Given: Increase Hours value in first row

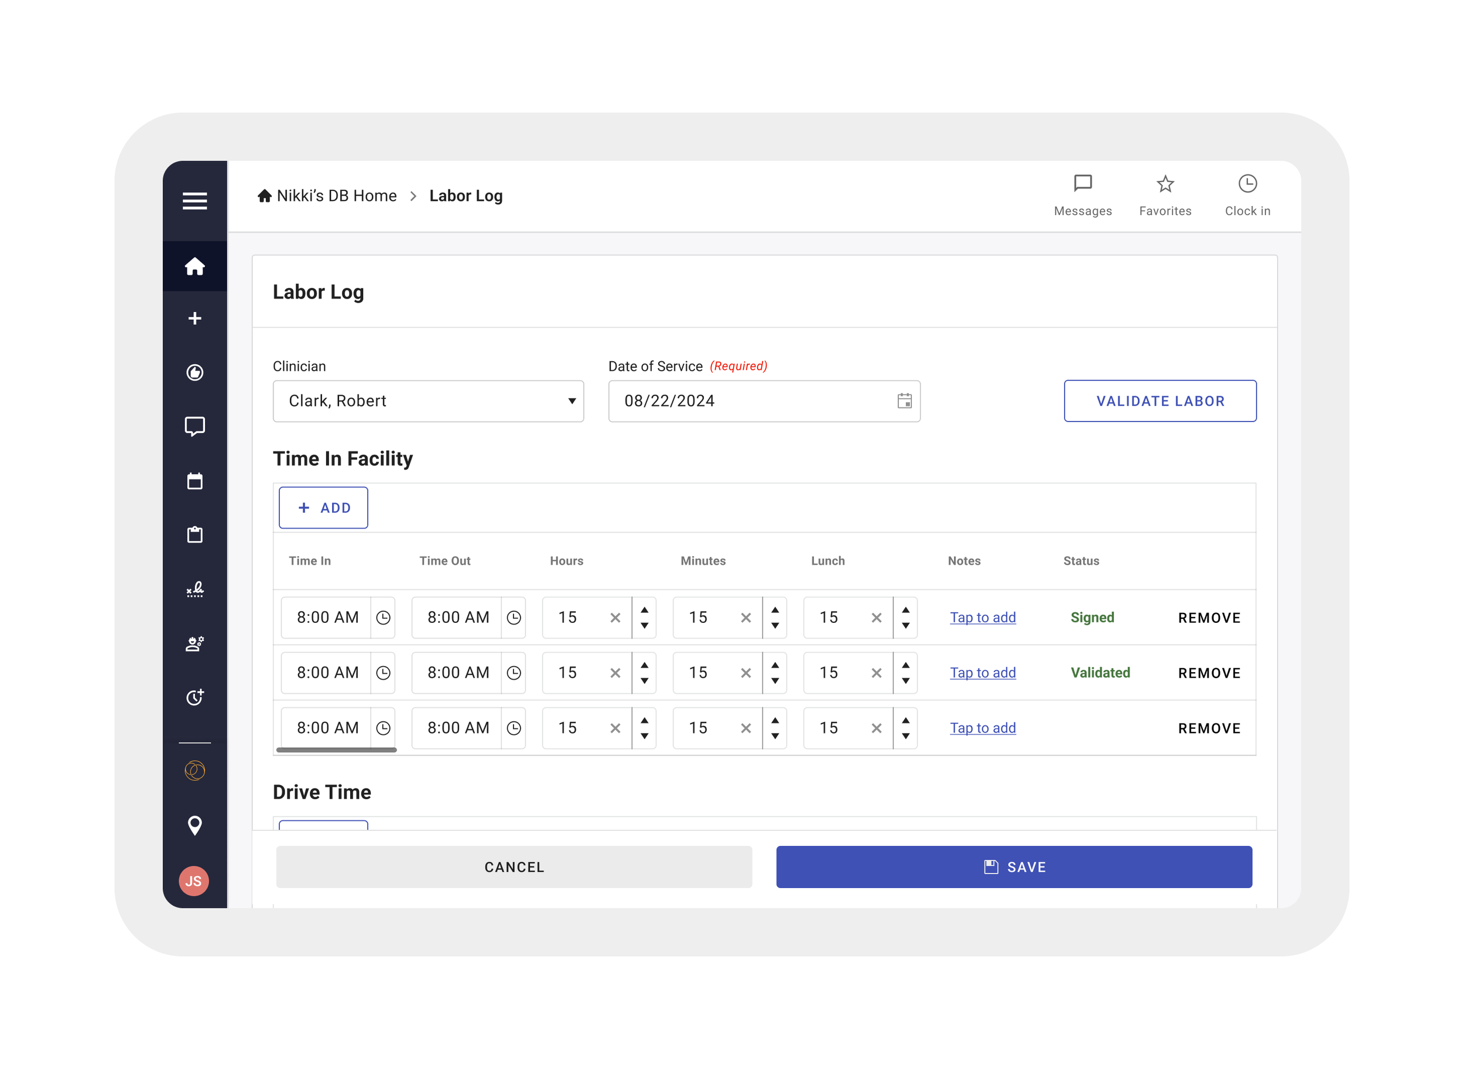Looking at the screenshot, I should pyautogui.click(x=645, y=610).
